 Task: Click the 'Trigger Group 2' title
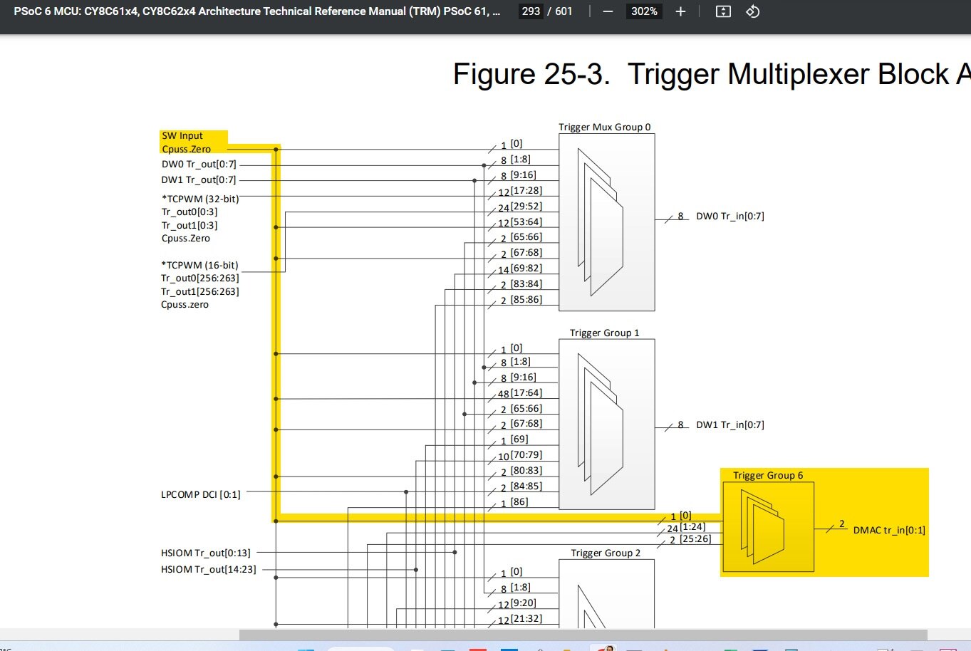pyautogui.click(x=606, y=553)
